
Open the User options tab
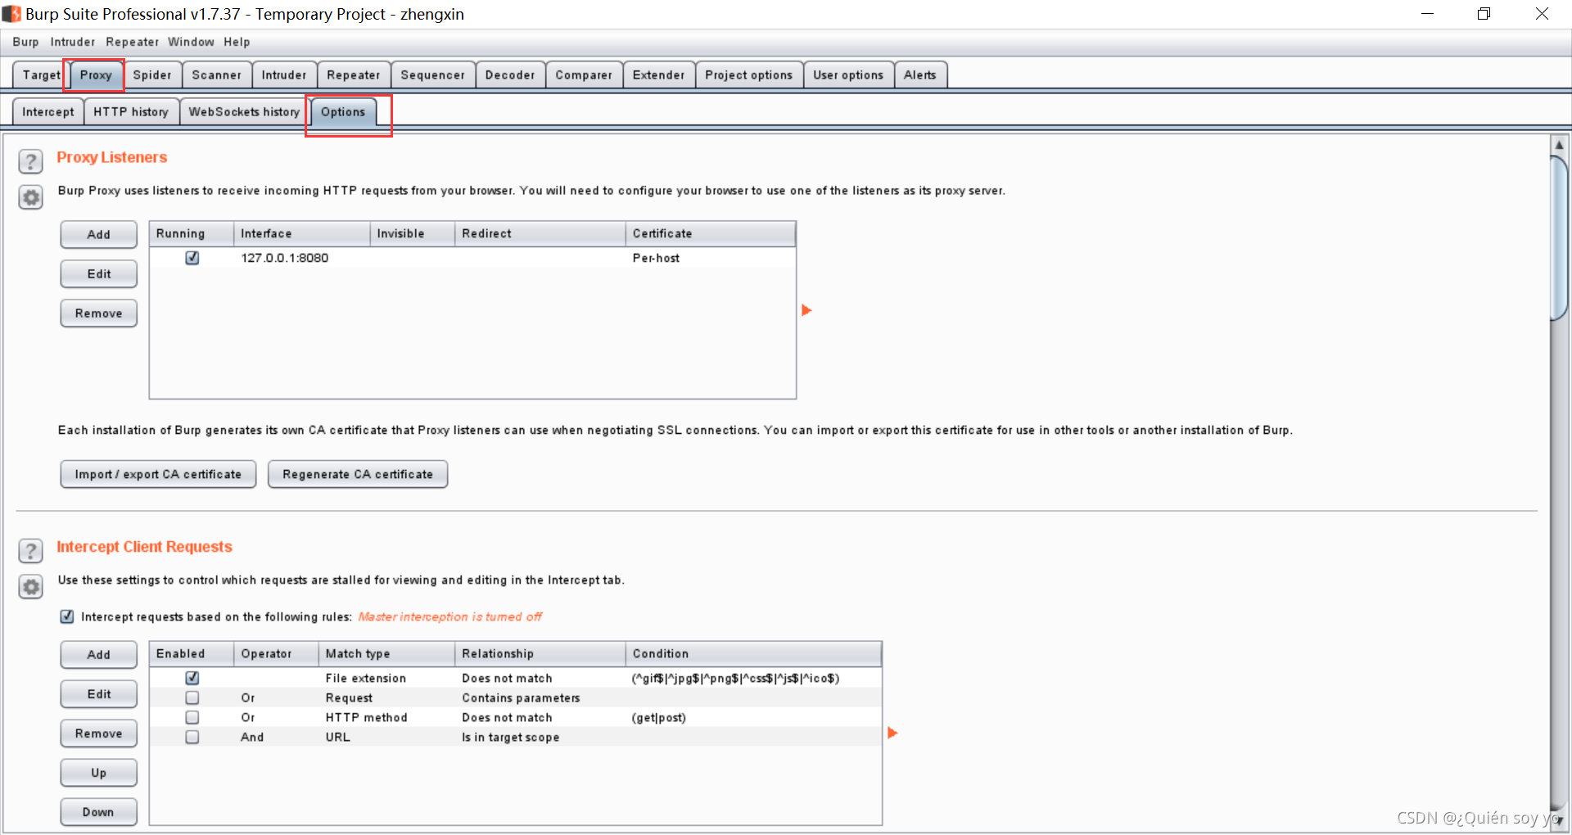tap(848, 74)
